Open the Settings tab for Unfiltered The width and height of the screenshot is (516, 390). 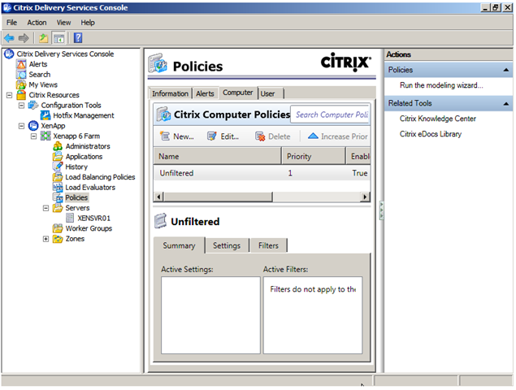(x=227, y=245)
